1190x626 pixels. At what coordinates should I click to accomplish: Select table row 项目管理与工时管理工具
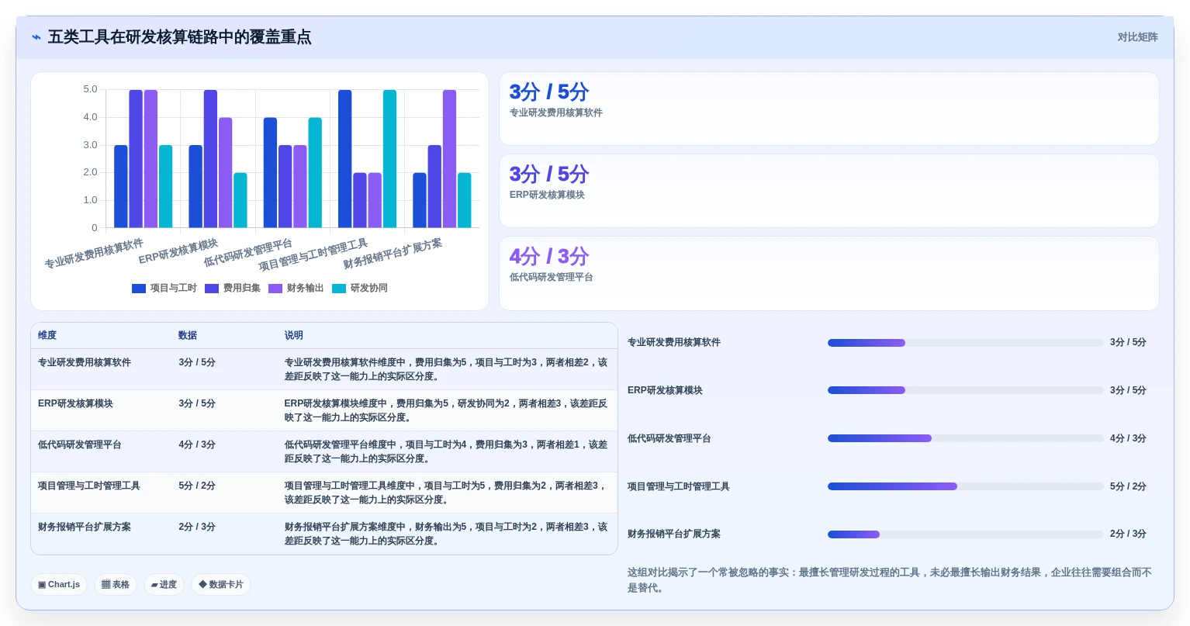click(x=324, y=493)
